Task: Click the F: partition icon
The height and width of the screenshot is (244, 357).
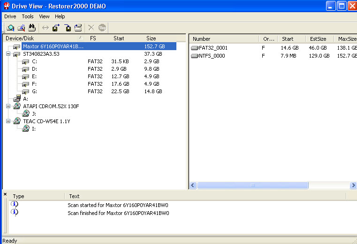Action: pyautogui.click(x=25, y=84)
